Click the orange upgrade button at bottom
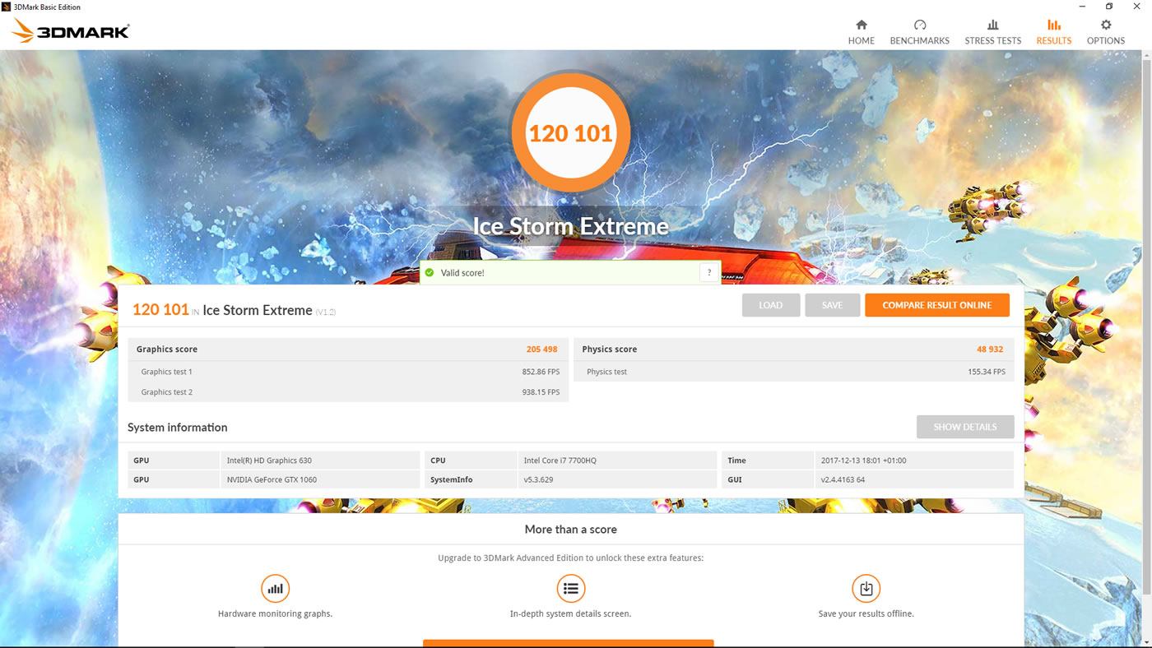This screenshot has width=1152, height=648. click(x=569, y=644)
